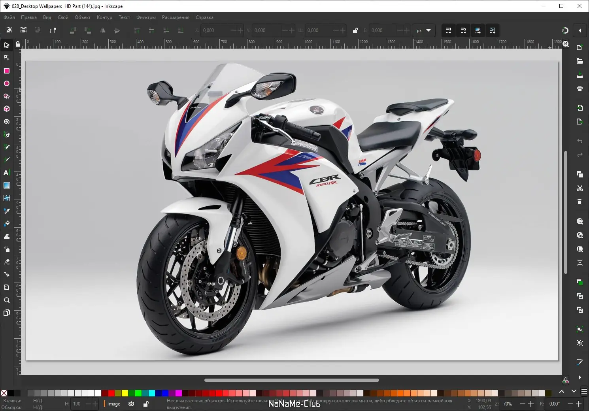Click the Duplicate object icon
589x411 pixels.
tap(580, 282)
